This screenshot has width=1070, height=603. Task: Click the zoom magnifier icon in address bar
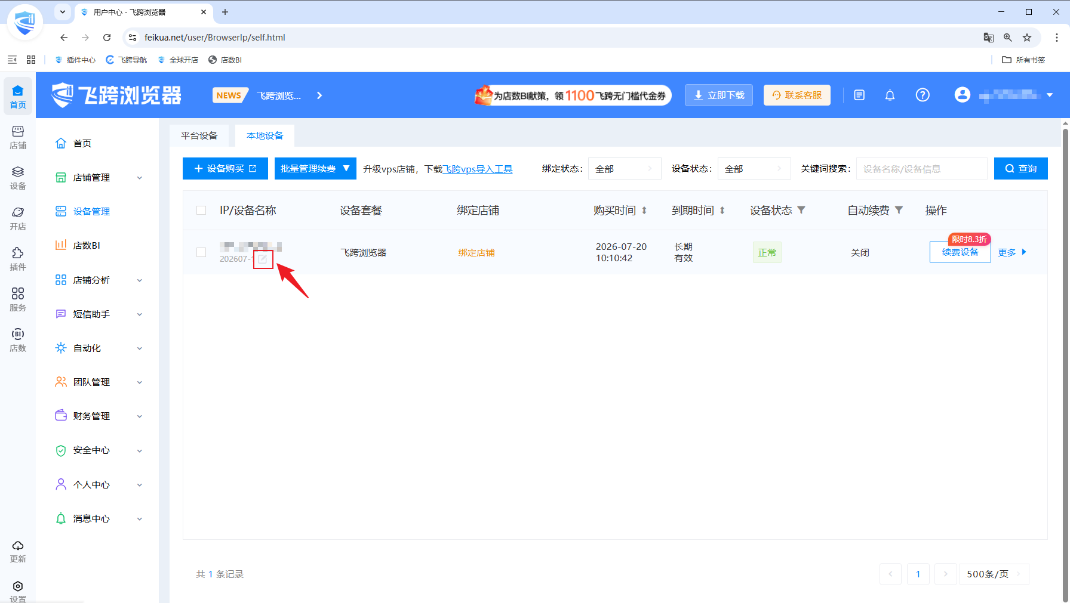(1008, 38)
